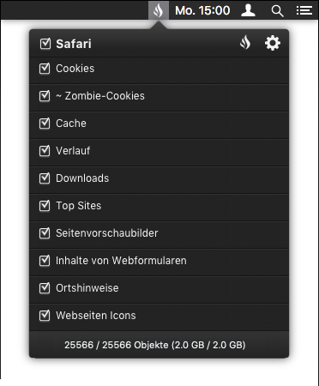Click the Objekte count status bar
319x386 pixels.
159,345
